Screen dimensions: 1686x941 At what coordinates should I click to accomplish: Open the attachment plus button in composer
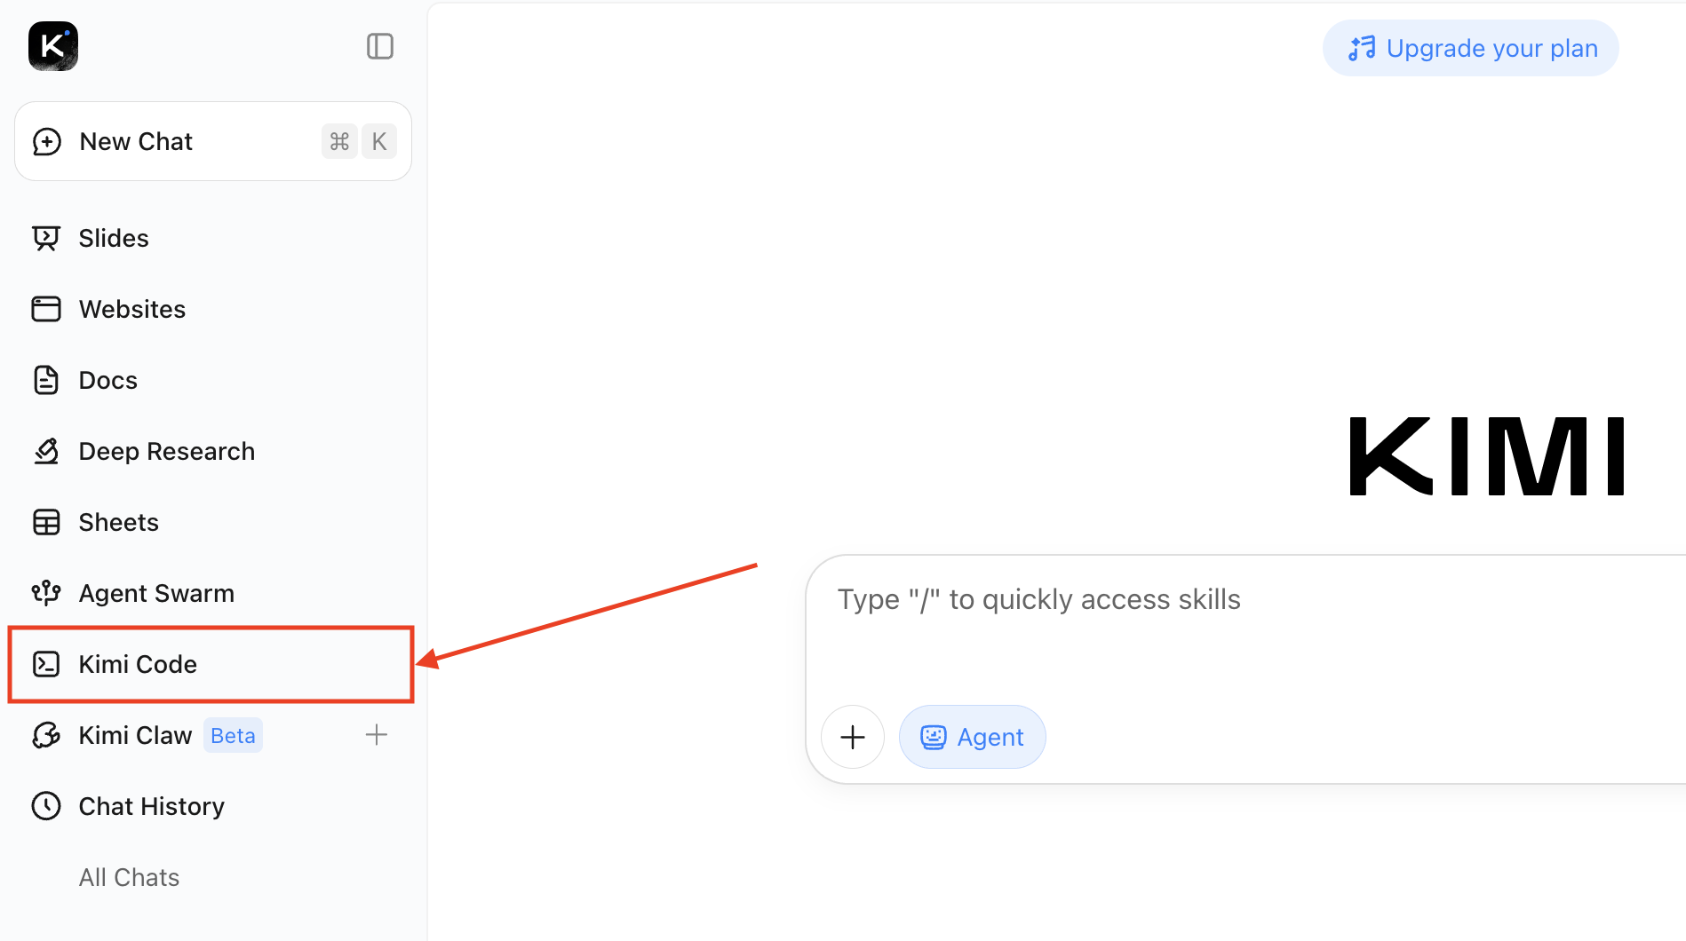point(853,737)
